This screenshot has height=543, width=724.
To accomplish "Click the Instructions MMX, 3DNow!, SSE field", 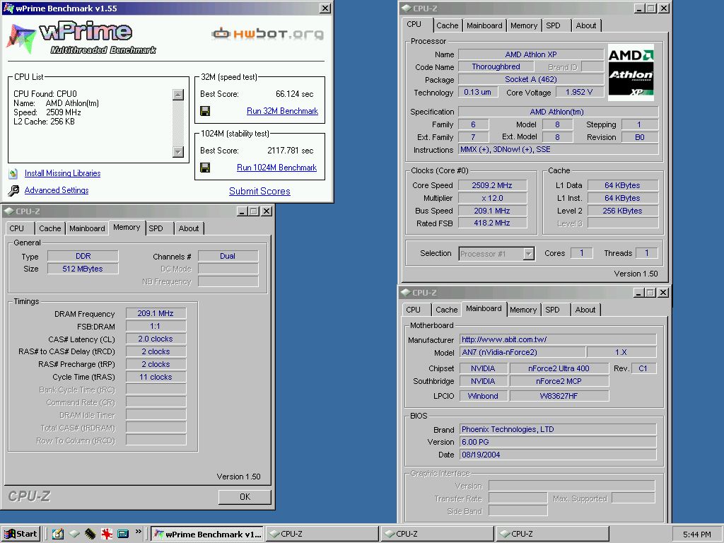I will pyautogui.click(x=559, y=149).
